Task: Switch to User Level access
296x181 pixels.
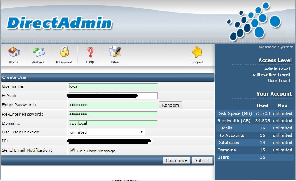Action: tap(279, 81)
